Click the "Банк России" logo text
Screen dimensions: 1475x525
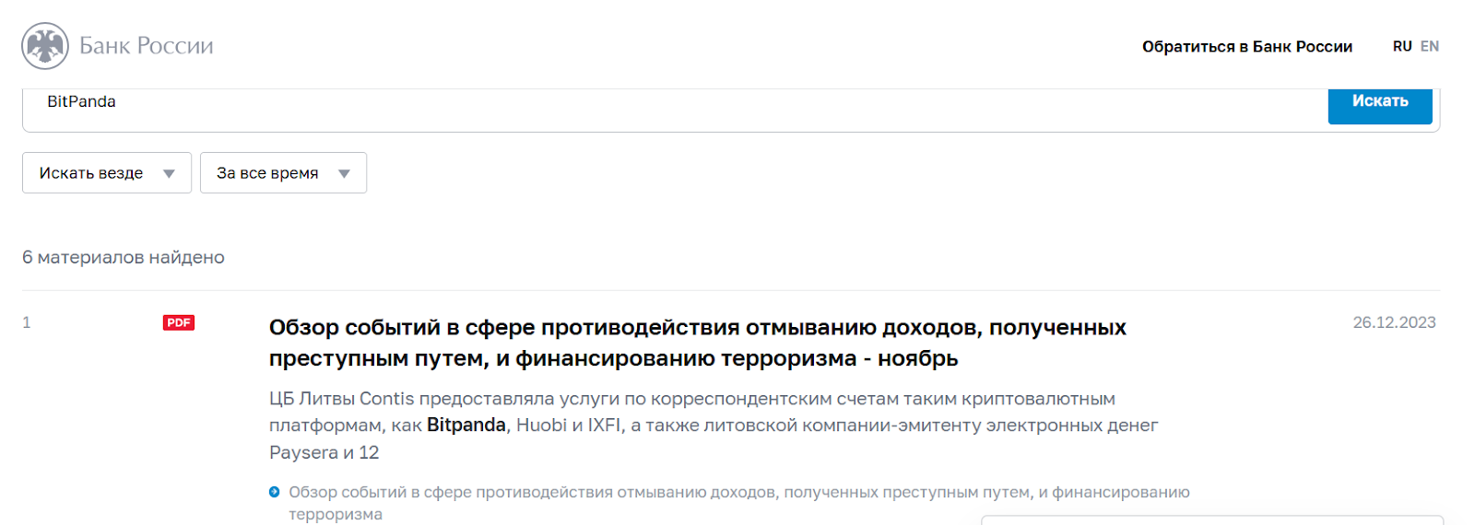pos(147,46)
